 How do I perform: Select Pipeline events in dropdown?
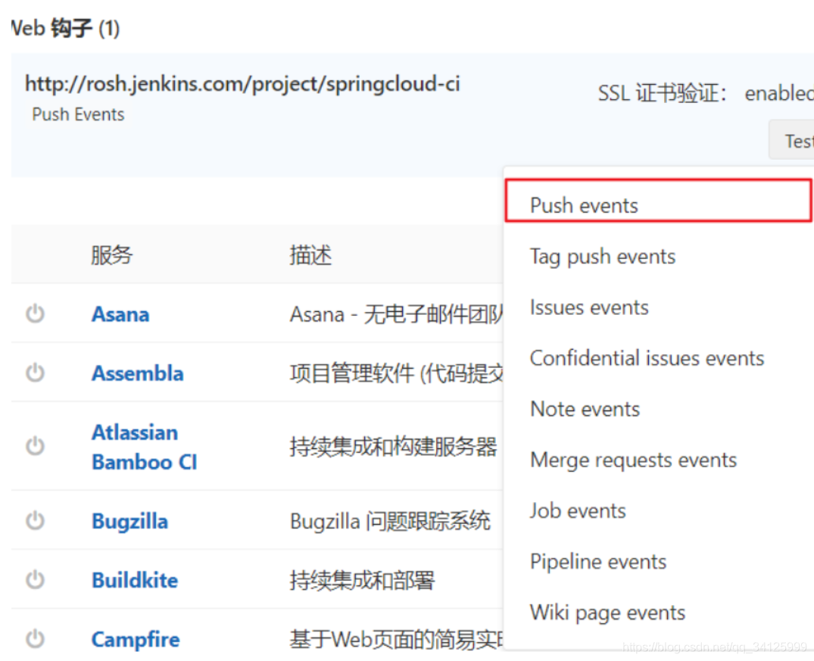pyautogui.click(x=598, y=562)
